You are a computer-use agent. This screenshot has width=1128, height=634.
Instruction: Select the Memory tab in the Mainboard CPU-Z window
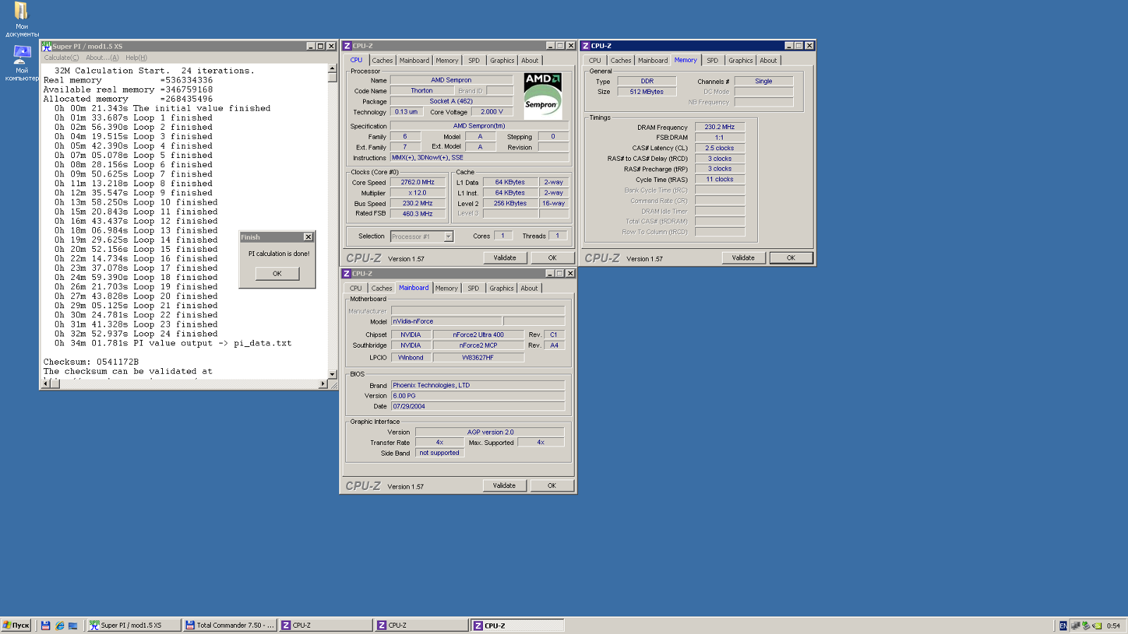(x=446, y=288)
